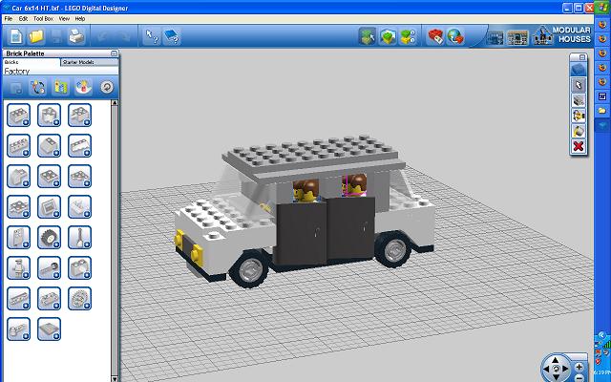Expand the gear wheel brick category
The image size is (611, 382).
coord(80,299)
